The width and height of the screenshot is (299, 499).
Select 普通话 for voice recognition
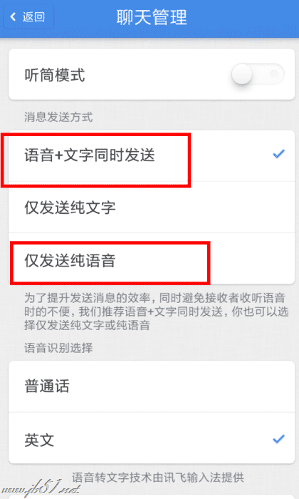pos(152,386)
